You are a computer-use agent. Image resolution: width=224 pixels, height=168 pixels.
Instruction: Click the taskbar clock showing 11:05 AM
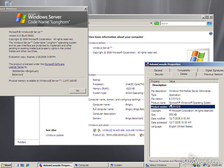[217, 165]
